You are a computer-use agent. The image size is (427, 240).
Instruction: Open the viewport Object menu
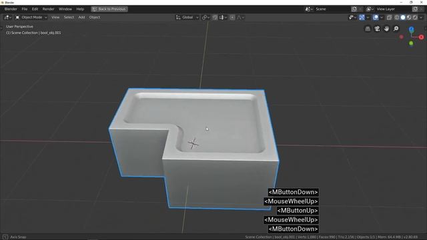tap(95, 17)
